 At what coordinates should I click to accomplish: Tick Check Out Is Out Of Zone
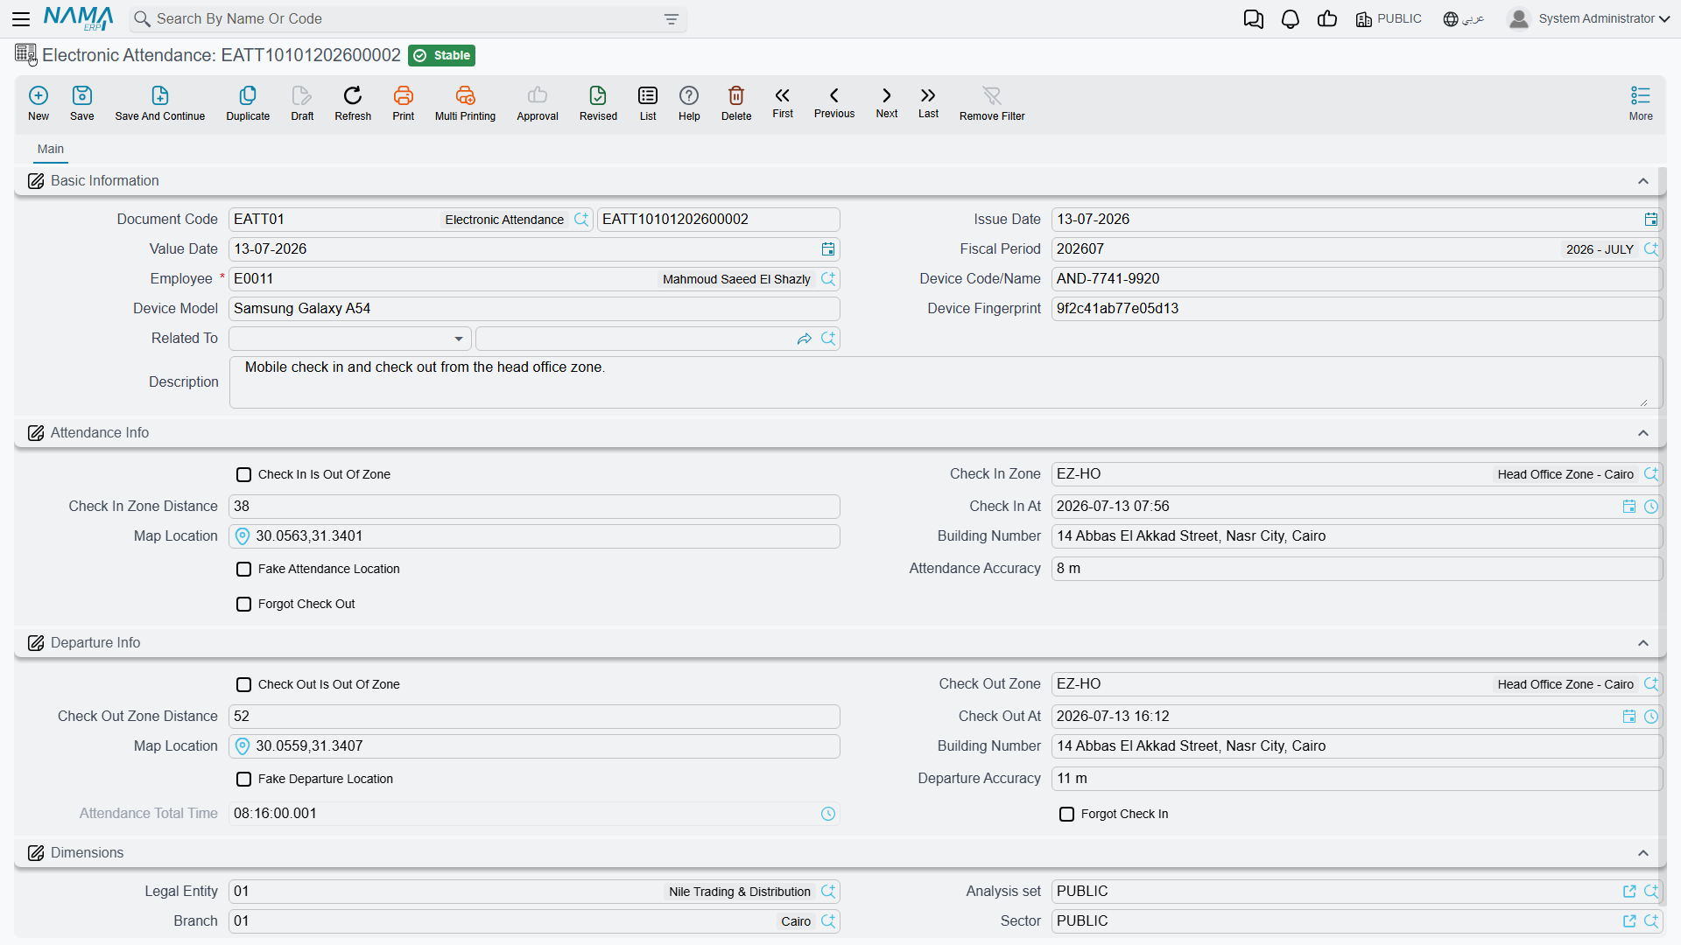pyautogui.click(x=244, y=685)
